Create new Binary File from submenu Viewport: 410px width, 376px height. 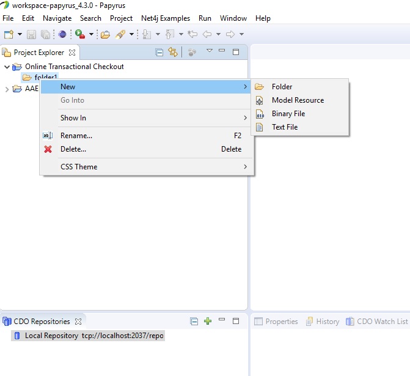click(300, 114)
